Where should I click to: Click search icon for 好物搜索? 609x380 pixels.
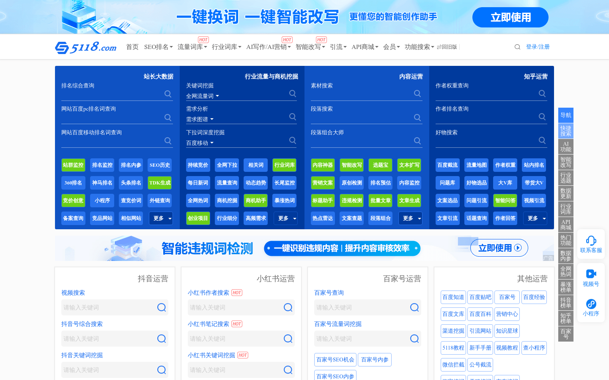click(542, 140)
